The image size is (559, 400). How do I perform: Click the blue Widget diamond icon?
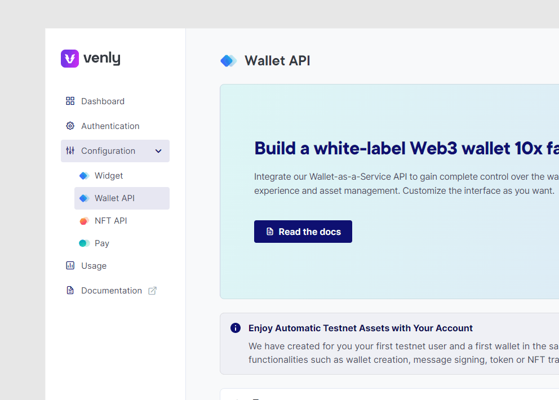[x=83, y=175]
